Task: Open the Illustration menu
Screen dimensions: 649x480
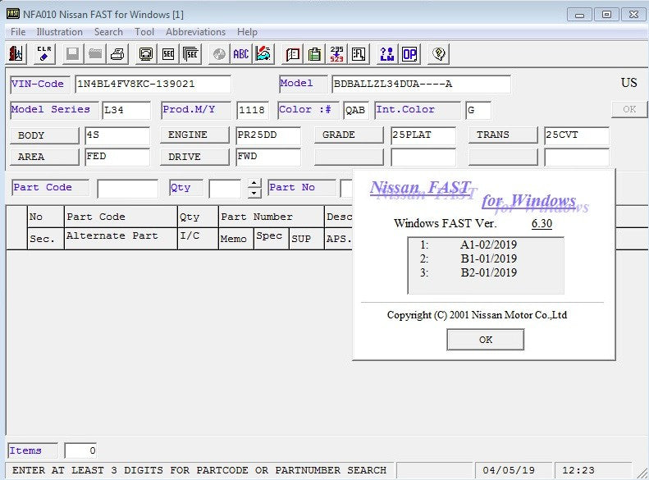Action: [x=59, y=32]
